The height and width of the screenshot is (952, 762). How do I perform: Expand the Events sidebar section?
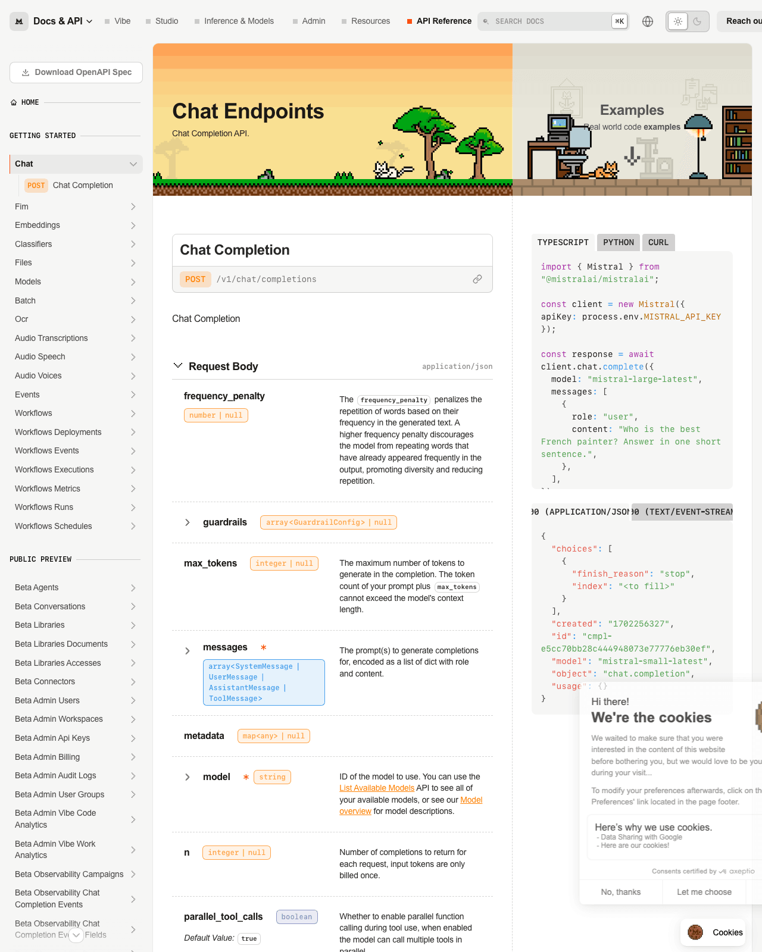tap(133, 394)
